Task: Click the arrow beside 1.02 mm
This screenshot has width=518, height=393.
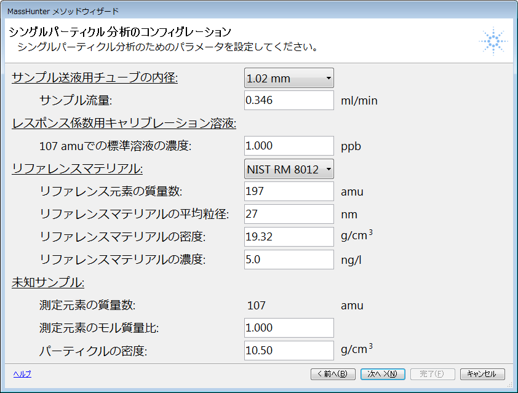Action: (329, 78)
